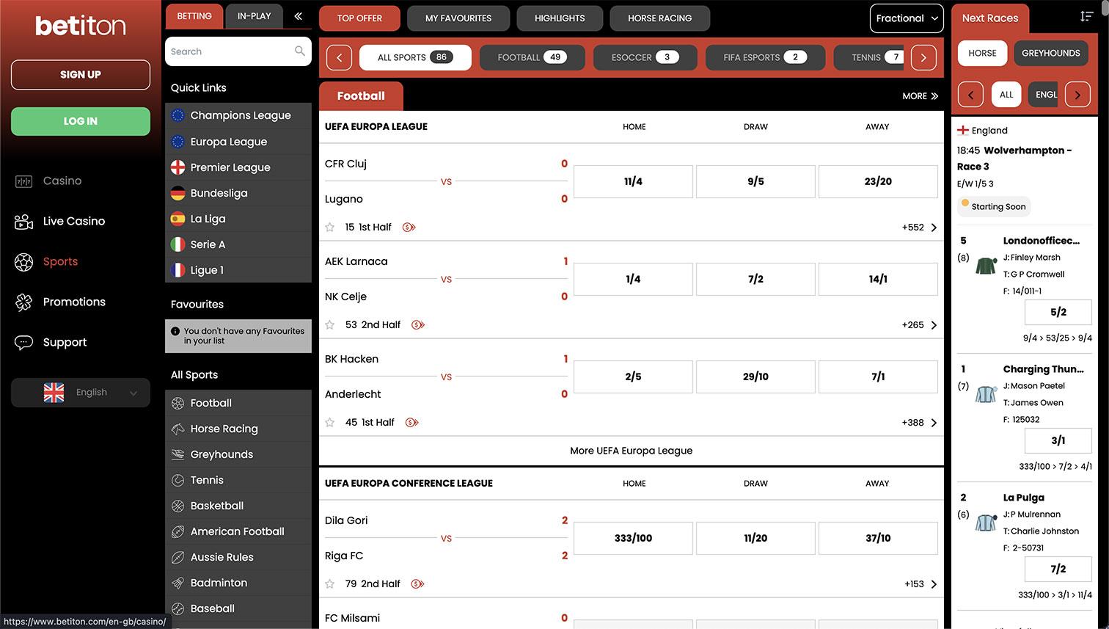Image resolution: width=1109 pixels, height=629 pixels.
Task: Star the BK Hacken vs Anderlecht match
Action: click(x=330, y=423)
